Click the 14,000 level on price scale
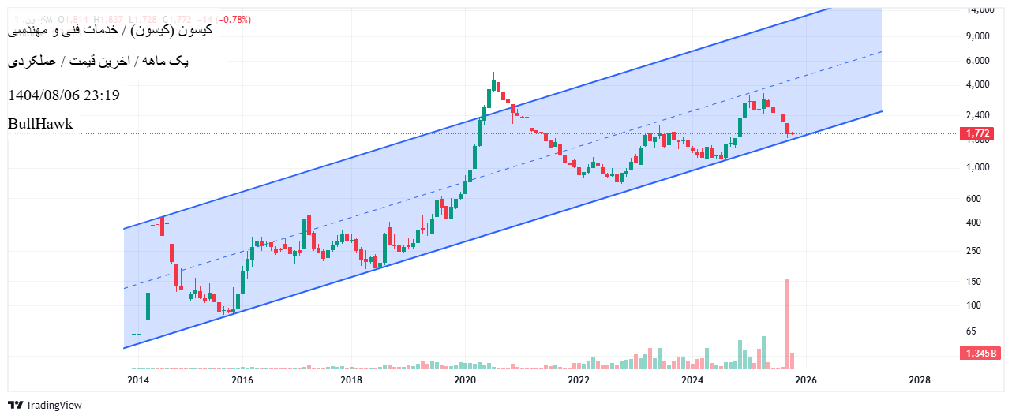This screenshot has height=419, width=1012. pos(979,9)
